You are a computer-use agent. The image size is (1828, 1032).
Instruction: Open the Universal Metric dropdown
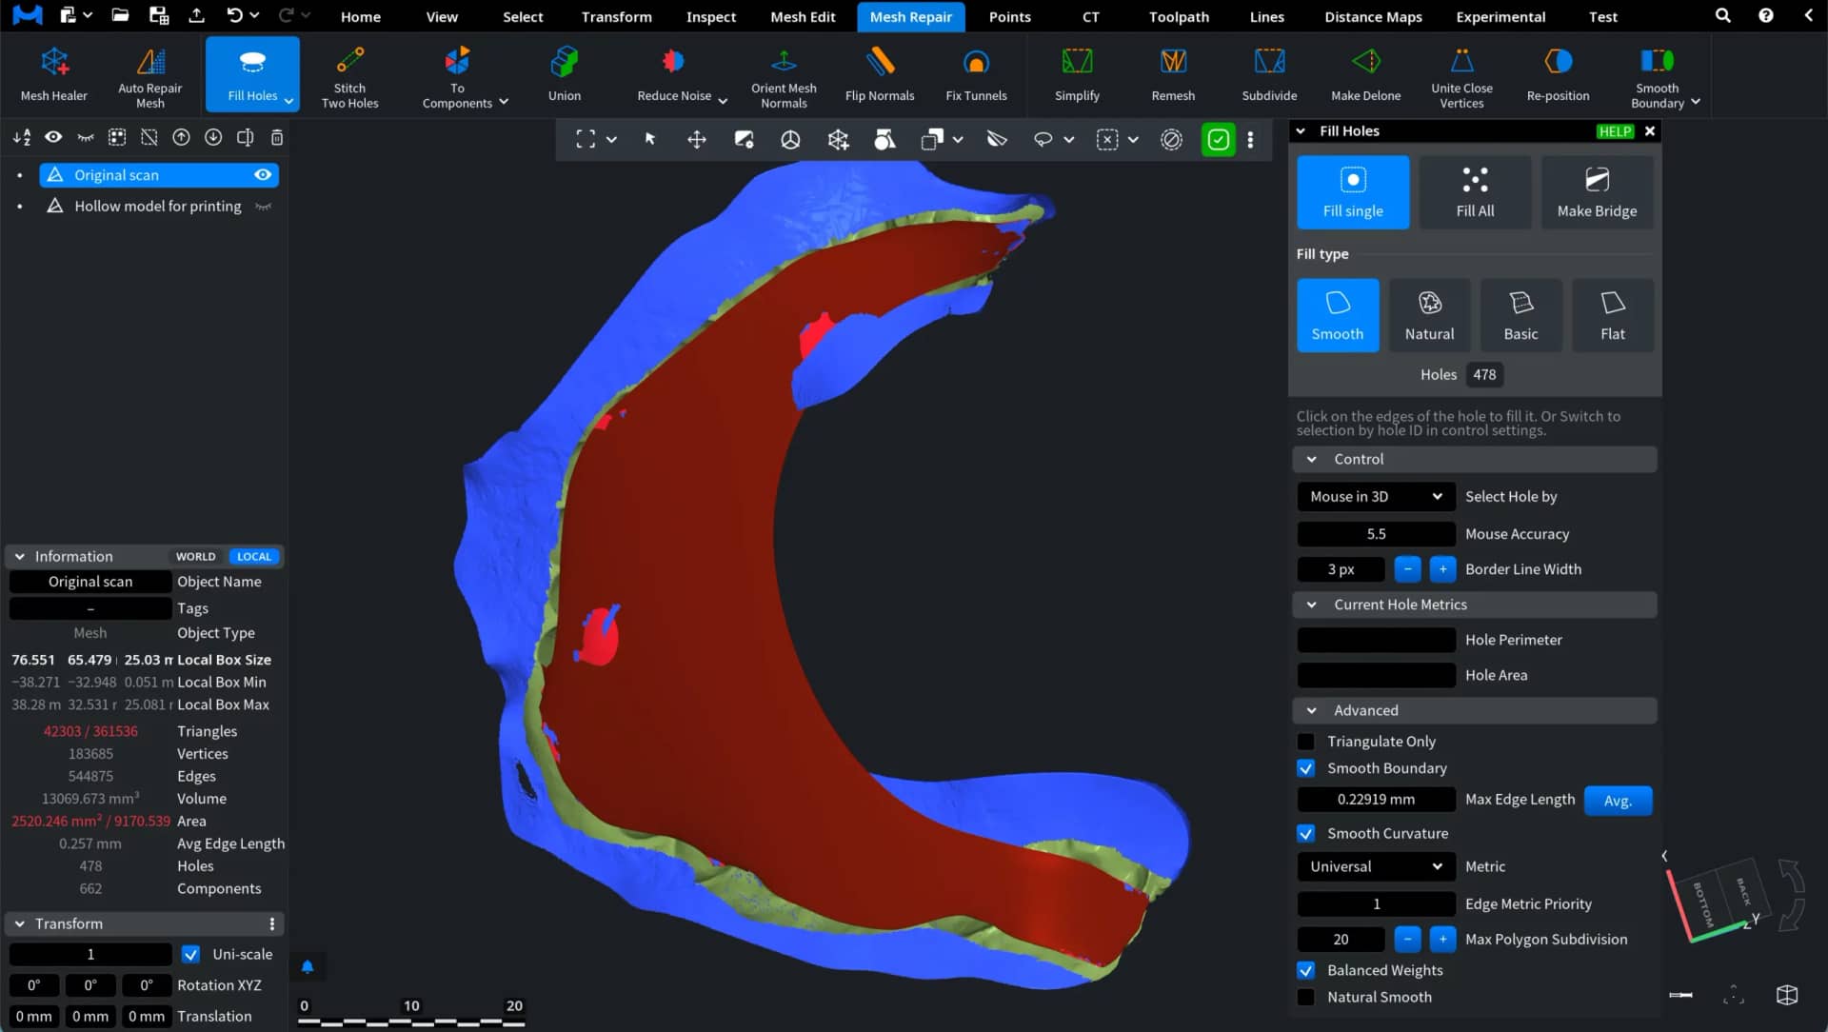click(x=1376, y=866)
